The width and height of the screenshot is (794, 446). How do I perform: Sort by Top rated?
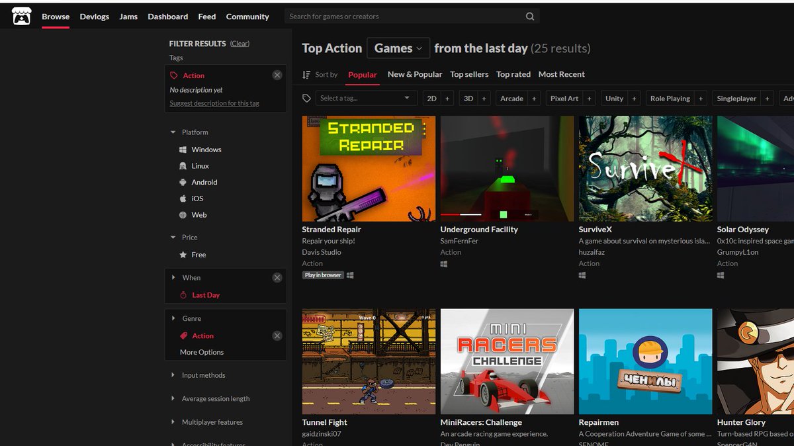(513, 75)
